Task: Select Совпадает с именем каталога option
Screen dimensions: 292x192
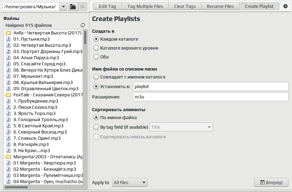Action: click(96, 77)
